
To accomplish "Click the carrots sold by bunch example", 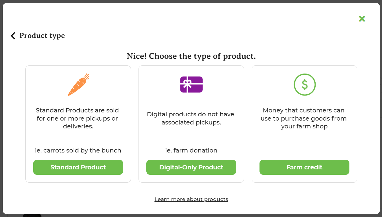I will tap(78, 150).
